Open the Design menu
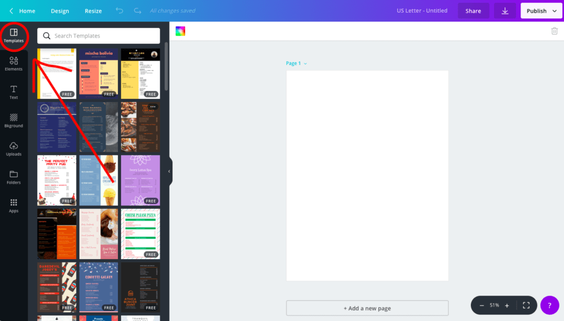 59,11
